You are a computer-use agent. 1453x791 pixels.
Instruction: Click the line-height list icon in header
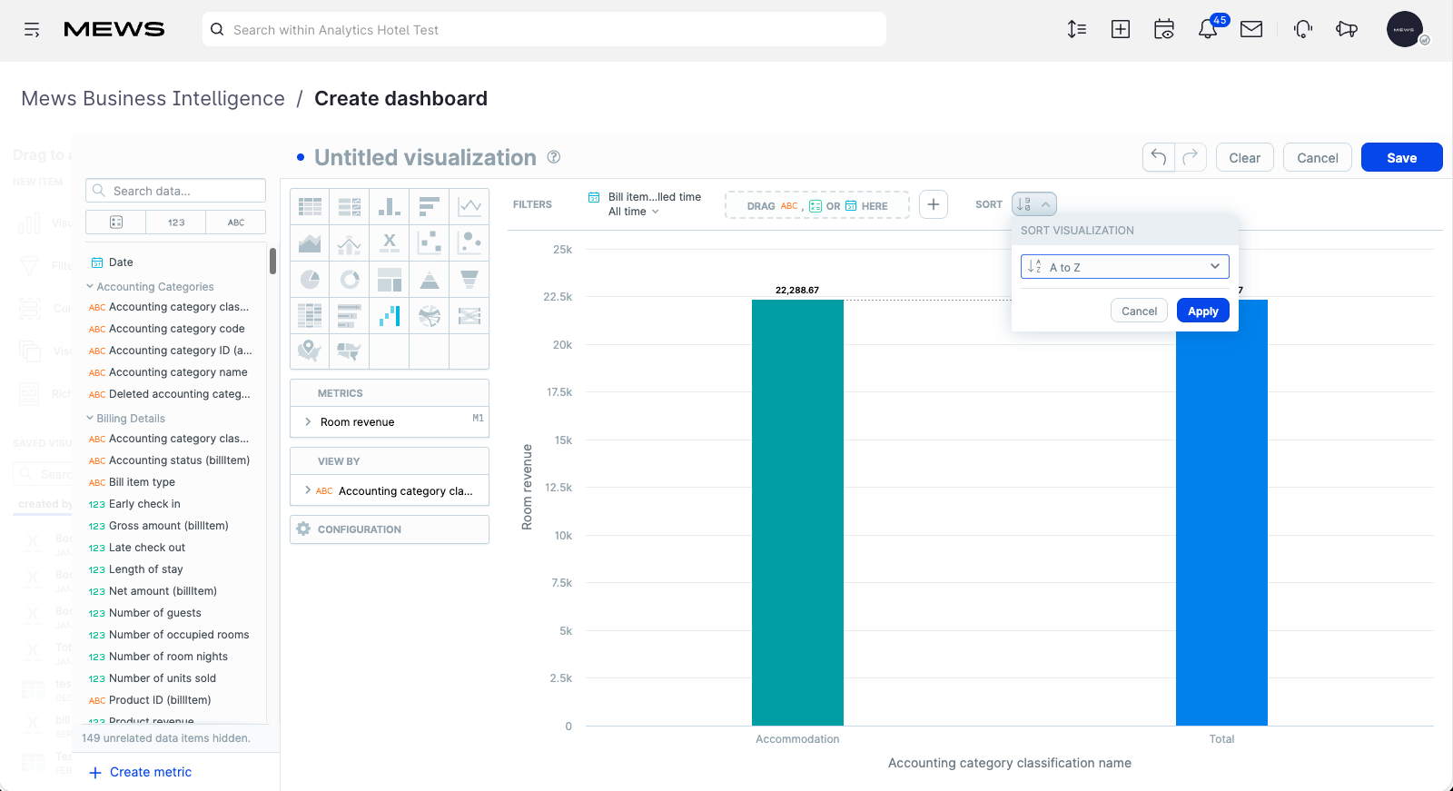coord(1077,29)
